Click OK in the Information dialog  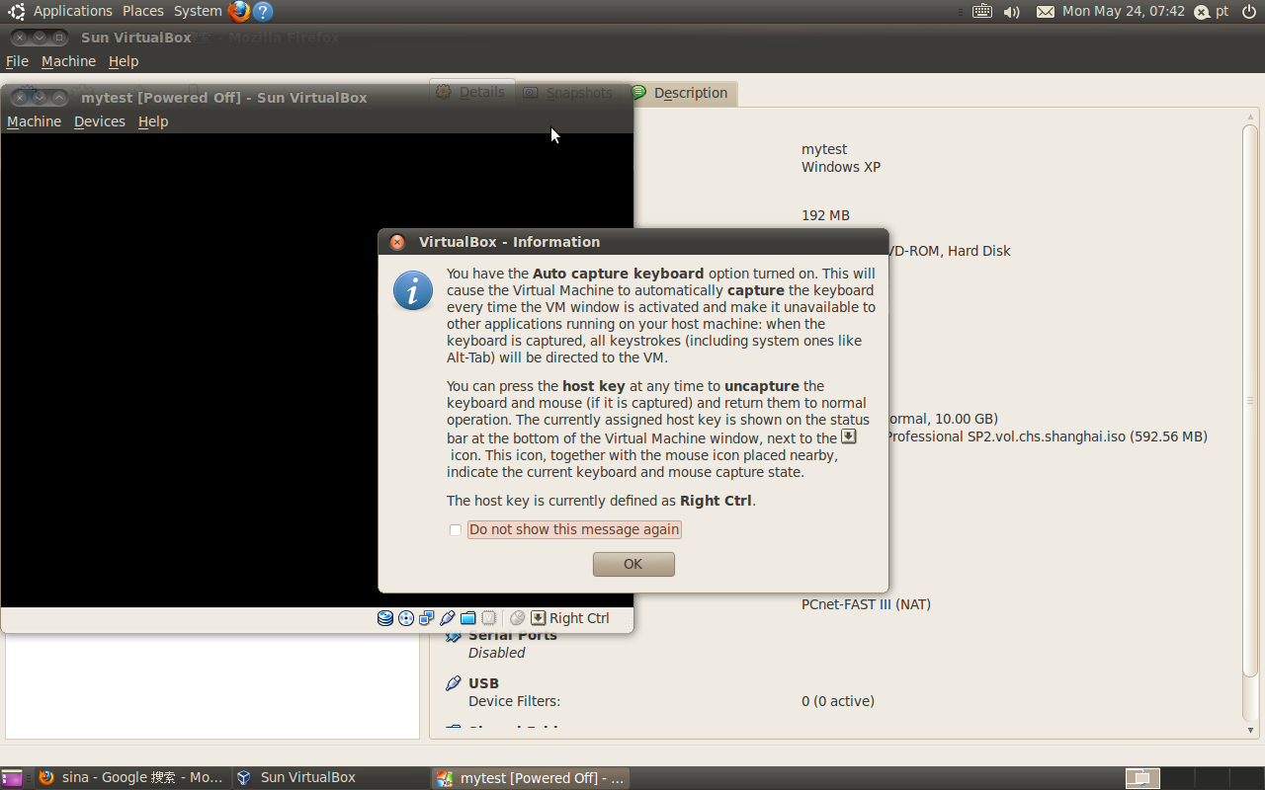pos(633,564)
